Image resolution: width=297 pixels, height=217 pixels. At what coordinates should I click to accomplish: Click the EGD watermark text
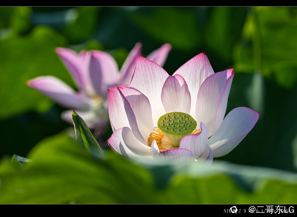19,191
